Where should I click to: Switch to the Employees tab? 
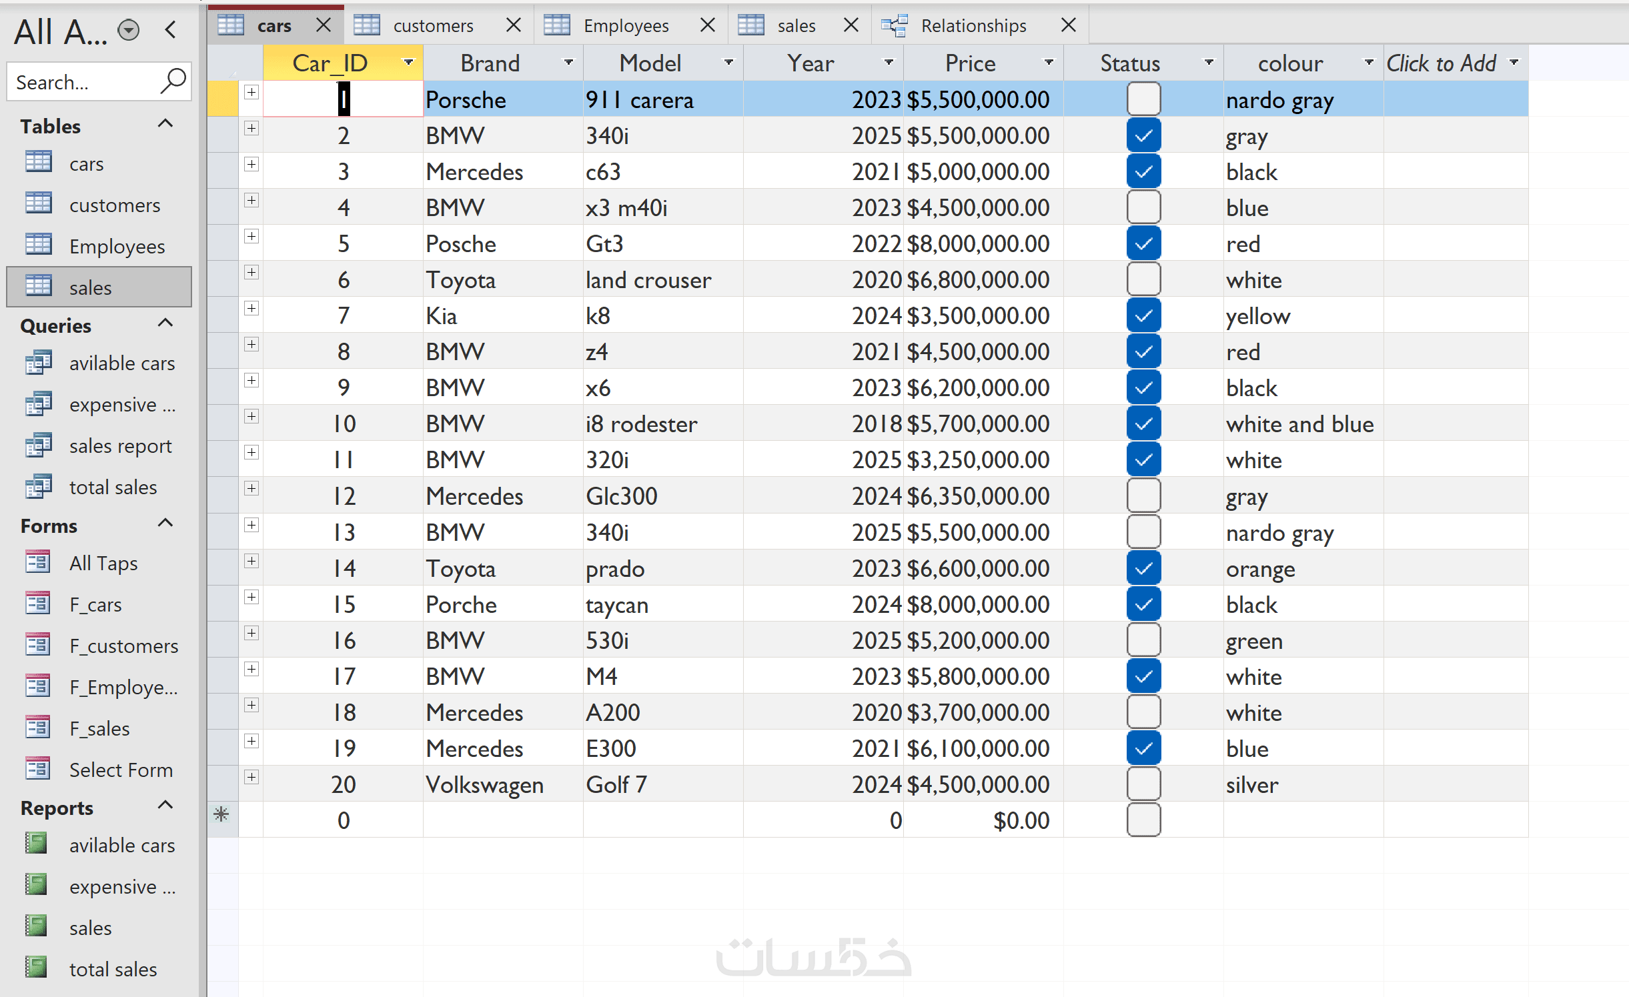tap(625, 25)
